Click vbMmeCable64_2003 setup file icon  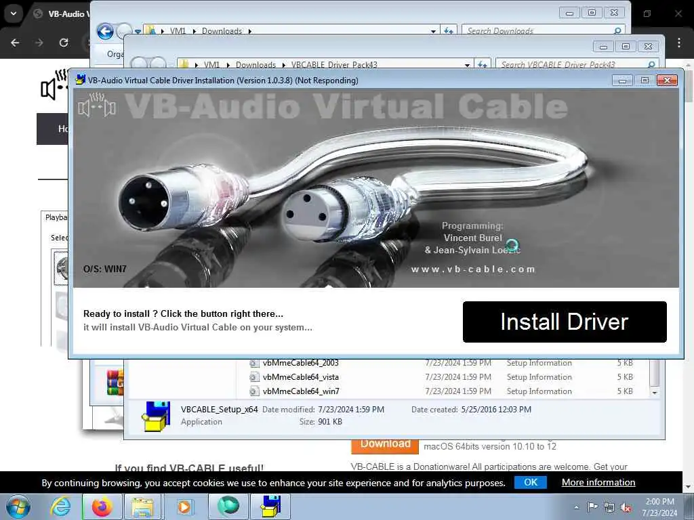click(253, 363)
